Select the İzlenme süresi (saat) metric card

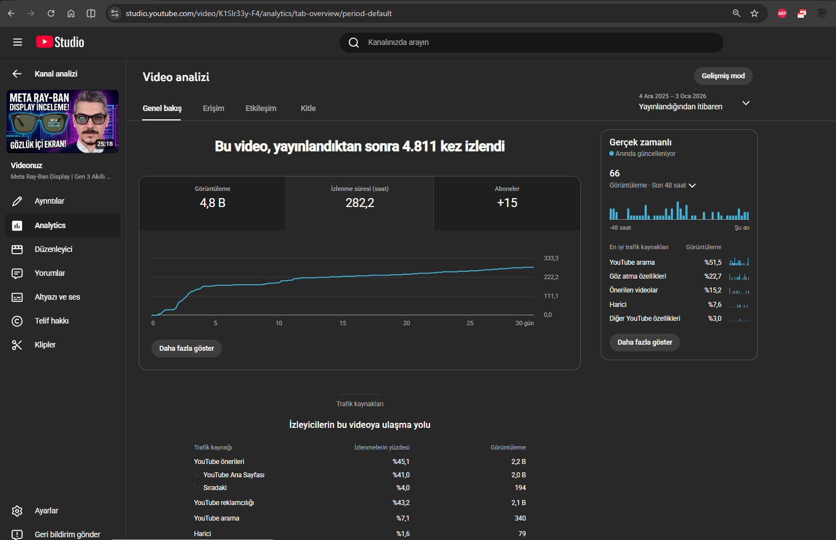(359, 203)
